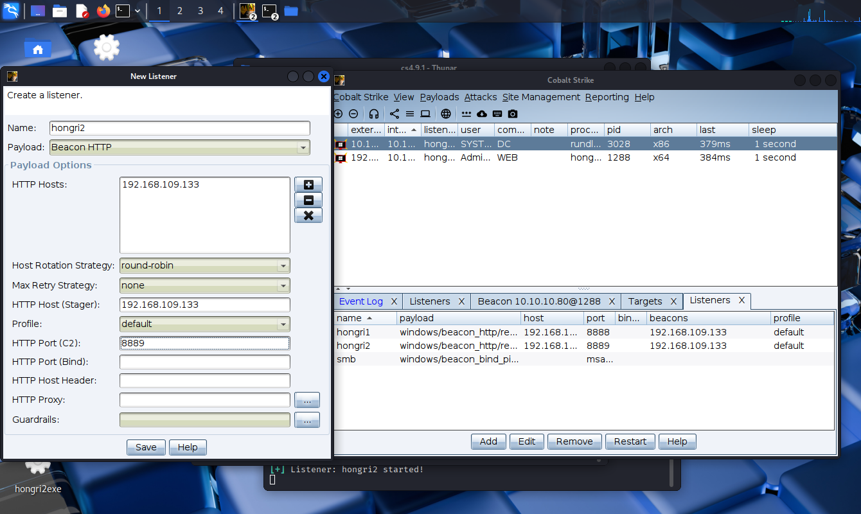
Task: Switch to the Event Log tab
Action: [x=360, y=301]
